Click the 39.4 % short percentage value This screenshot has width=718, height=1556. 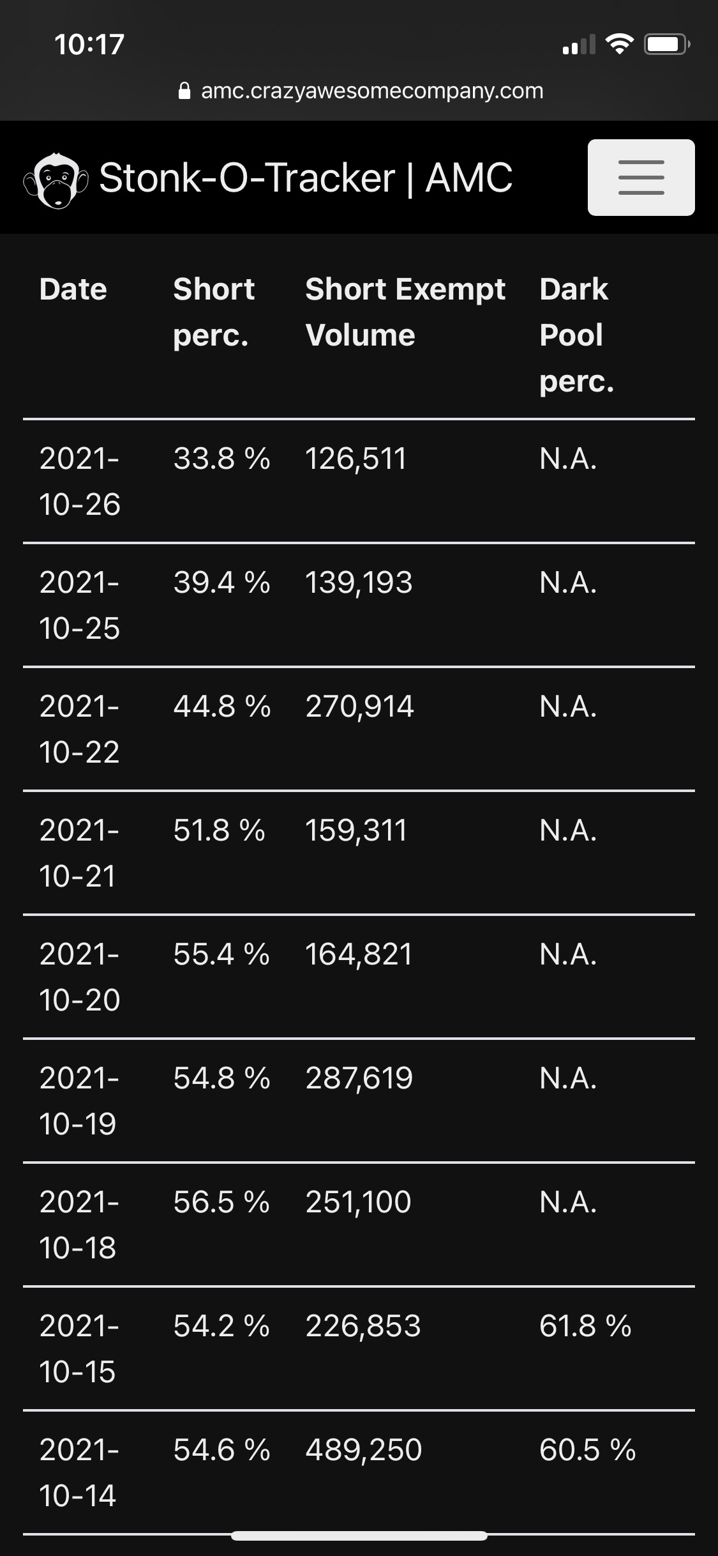pyautogui.click(x=221, y=583)
